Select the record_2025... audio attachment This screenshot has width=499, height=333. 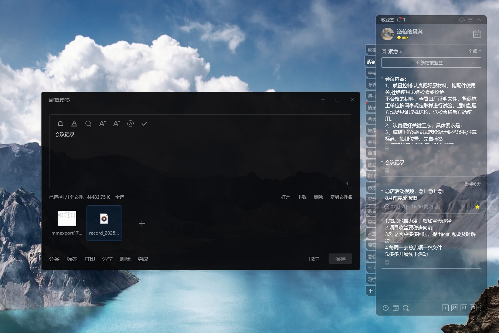coord(104,223)
